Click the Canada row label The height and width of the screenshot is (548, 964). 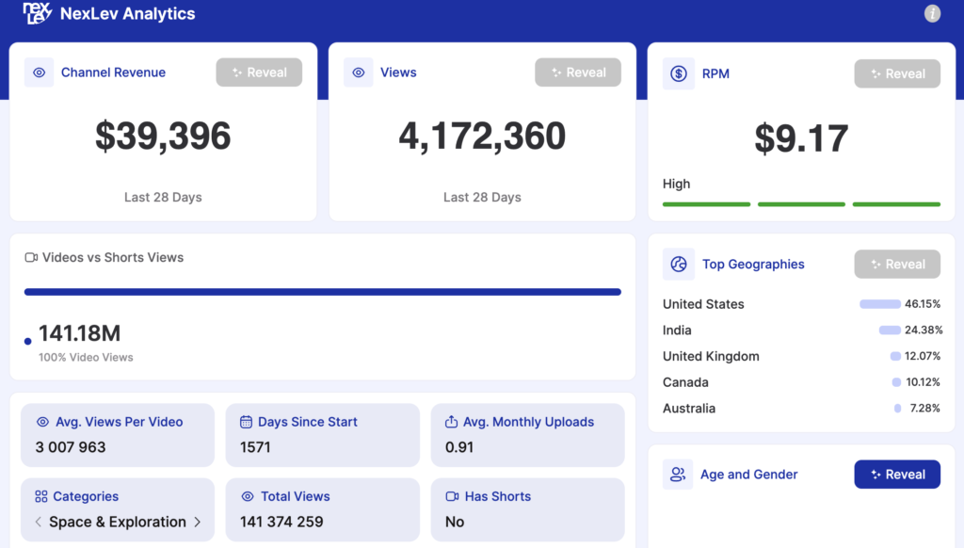[x=685, y=382]
